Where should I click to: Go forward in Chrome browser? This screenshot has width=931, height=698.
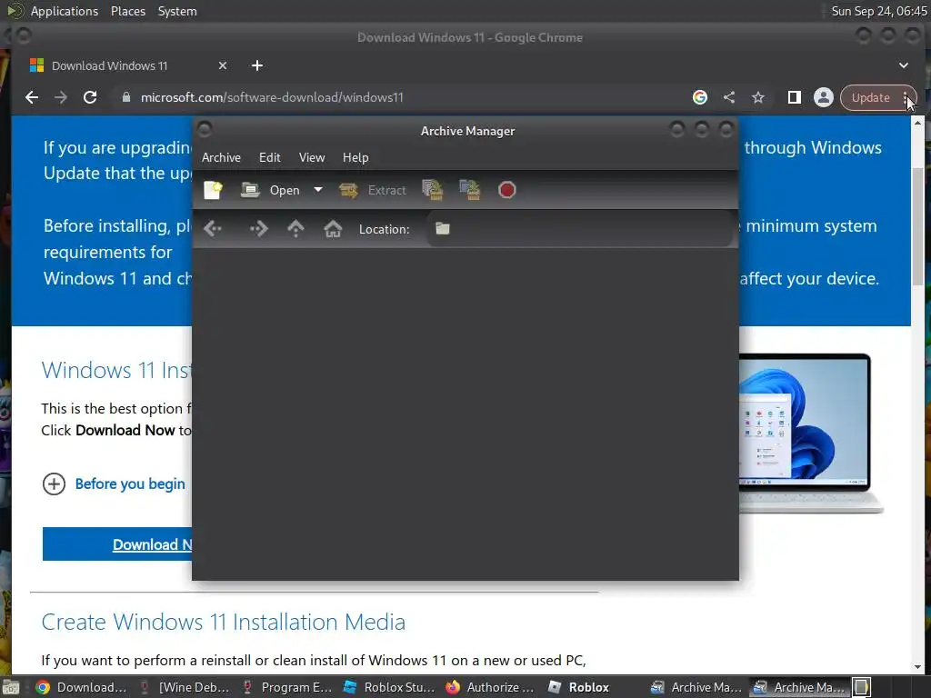pyautogui.click(x=61, y=97)
